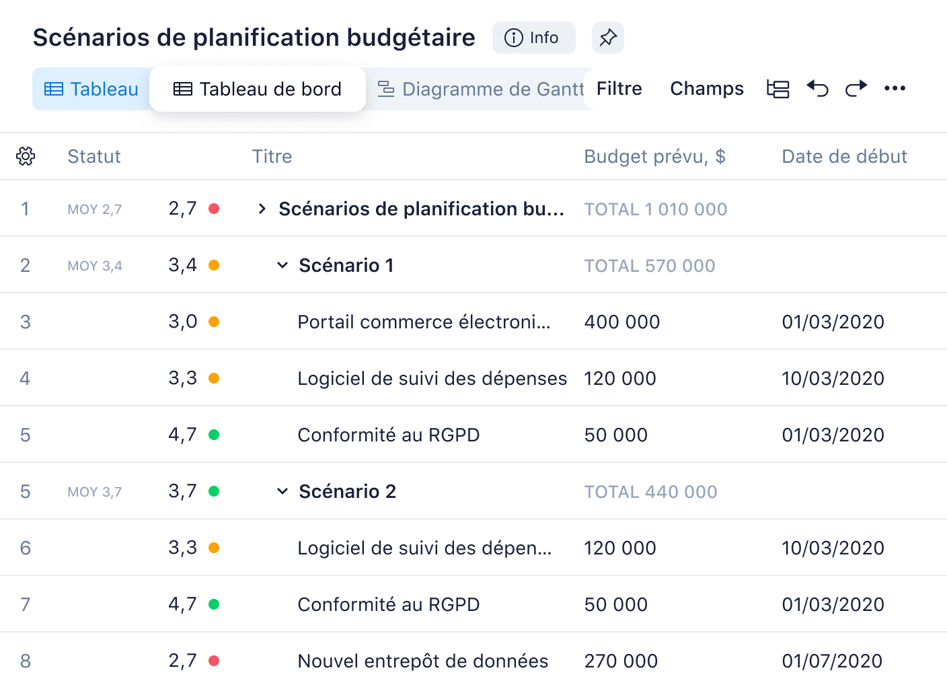Viewport: 947px width, 689px height.
Task: Collapse the Scénario 1 group
Action: coord(282,265)
